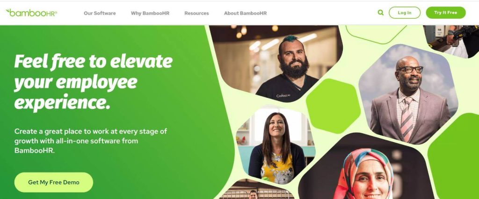Viewport: 479px width, 199px height.
Task: Open the search magnifier icon
Action: coord(381,13)
